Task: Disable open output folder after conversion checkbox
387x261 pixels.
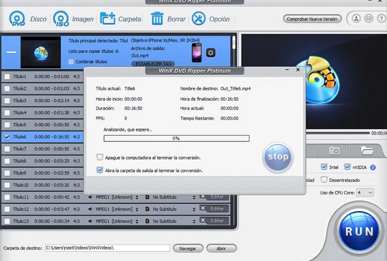Action: pyautogui.click(x=100, y=170)
